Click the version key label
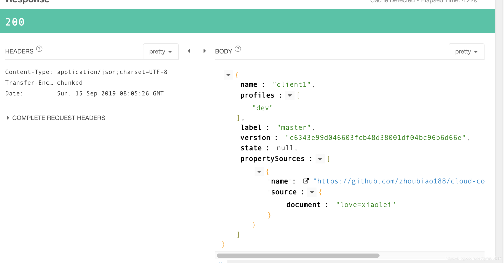Viewport: 504px width, 263px height. (255, 138)
